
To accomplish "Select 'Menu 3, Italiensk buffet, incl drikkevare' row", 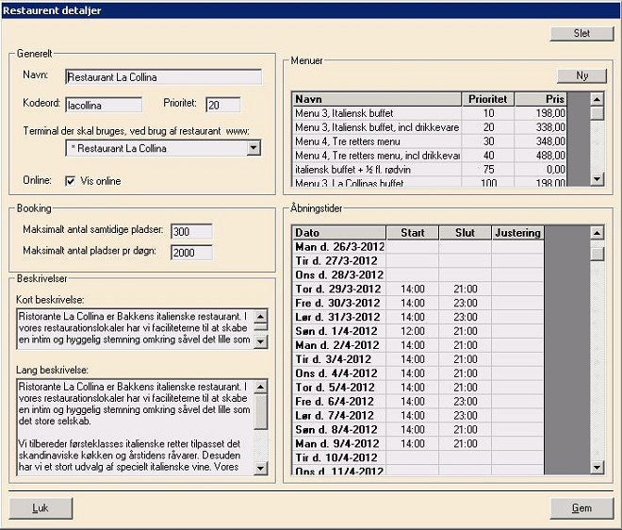I will click(x=430, y=127).
